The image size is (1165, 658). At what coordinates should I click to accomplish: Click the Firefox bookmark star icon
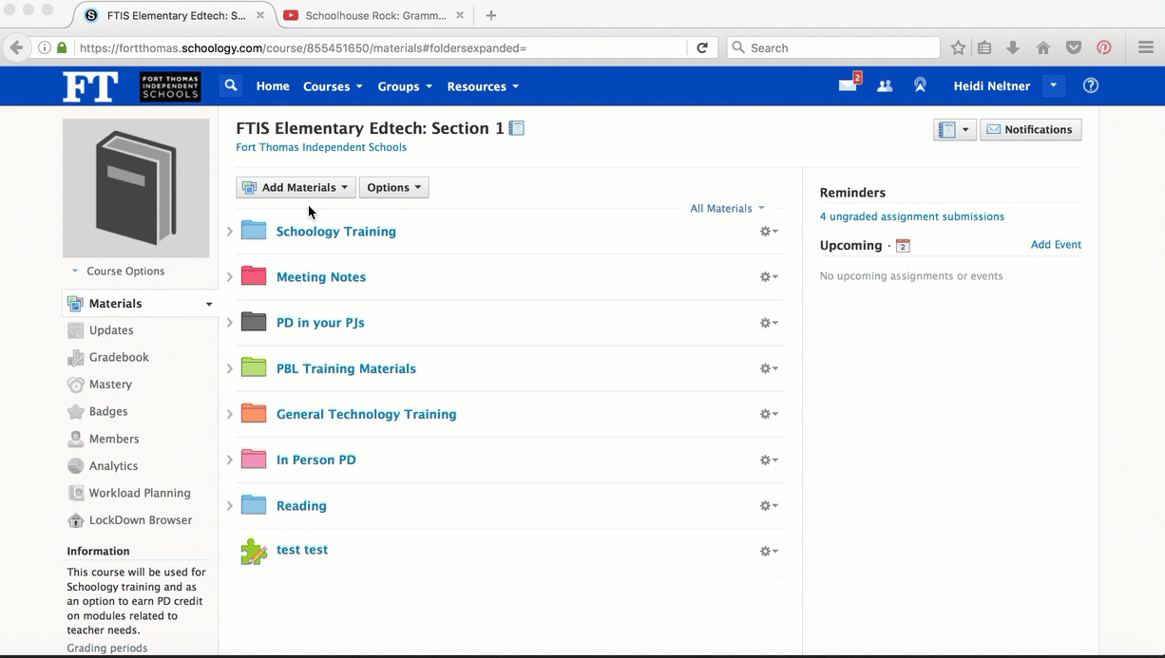(958, 47)
